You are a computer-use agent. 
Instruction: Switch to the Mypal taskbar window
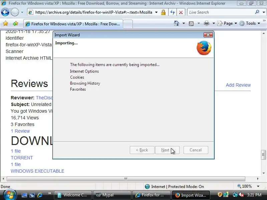point(112,195)
